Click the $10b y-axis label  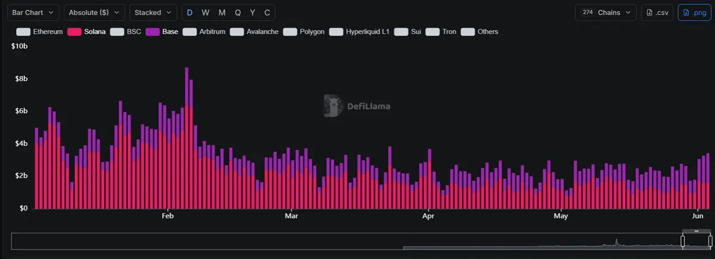(x=20, y=46)
